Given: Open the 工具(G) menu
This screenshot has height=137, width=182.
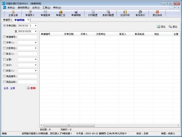Looking at the screenshot, I should [46, 8].
